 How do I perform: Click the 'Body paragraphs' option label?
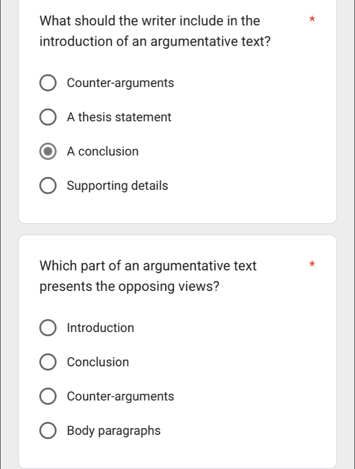114,430
